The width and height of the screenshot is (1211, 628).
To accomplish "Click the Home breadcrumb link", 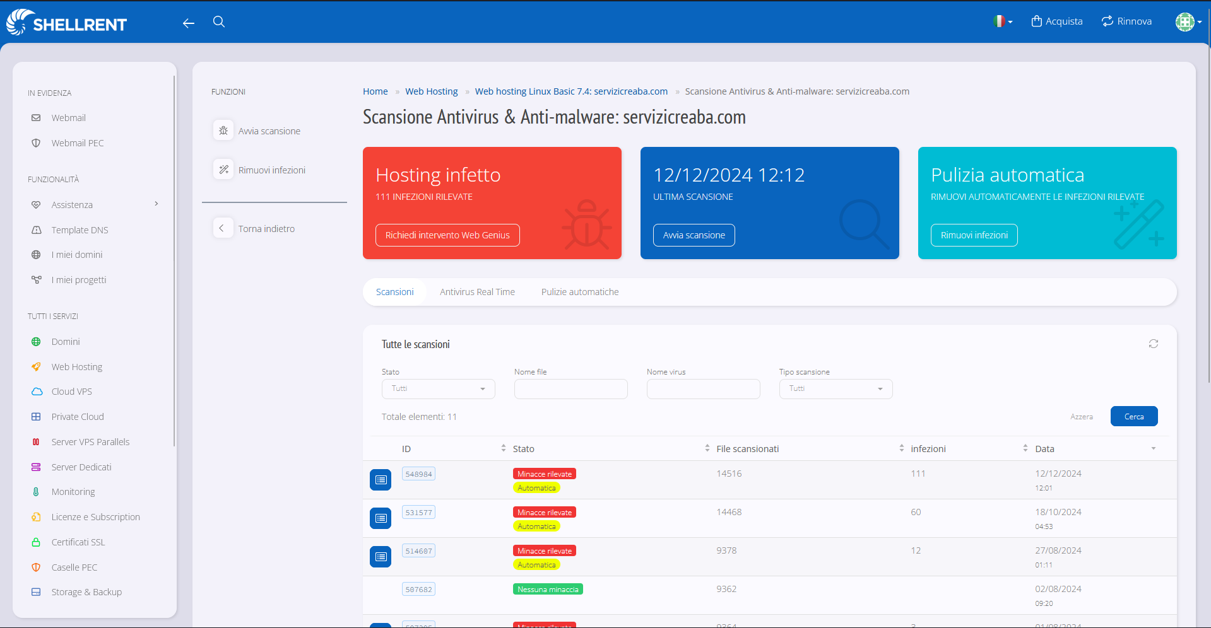I will [375, 91].
